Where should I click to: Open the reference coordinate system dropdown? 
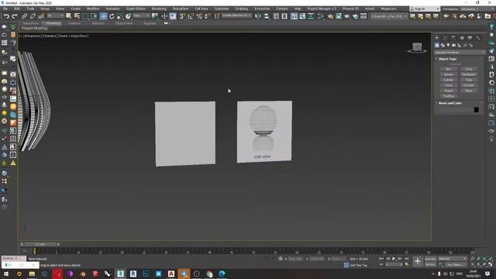coord(141,15)
